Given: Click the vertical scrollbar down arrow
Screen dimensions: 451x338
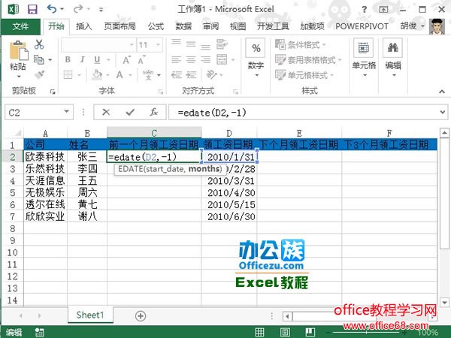Looking at the screenshot, I should coord(444,303).
